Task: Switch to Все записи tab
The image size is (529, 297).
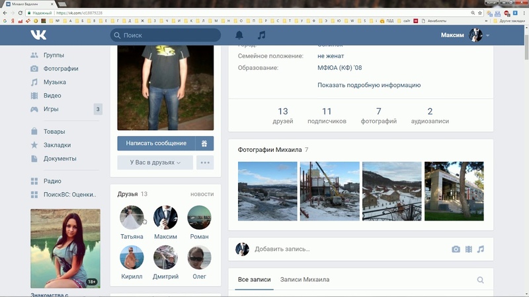Action: tap(254, 279)
